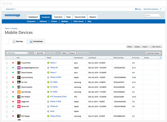Select Other Assets in the inventory submenu

78,21
